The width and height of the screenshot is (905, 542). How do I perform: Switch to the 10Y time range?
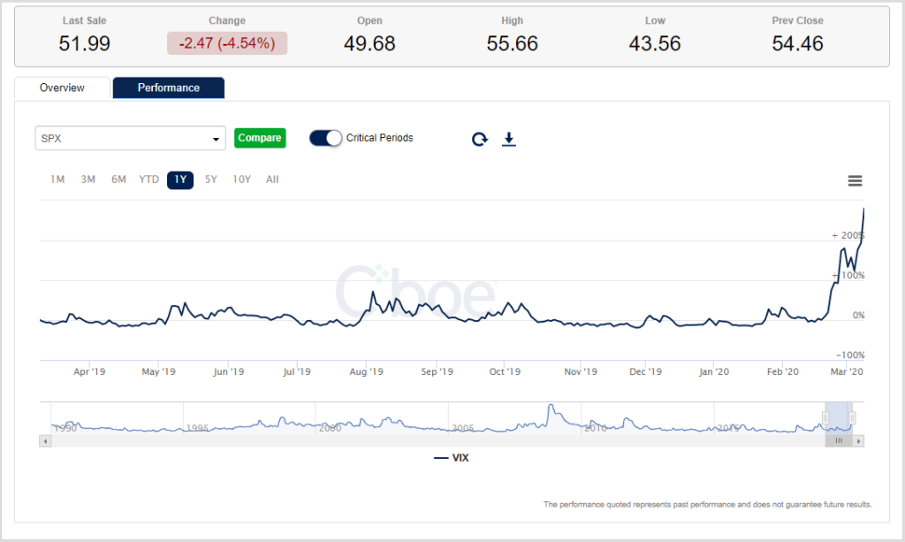[241, 179]
